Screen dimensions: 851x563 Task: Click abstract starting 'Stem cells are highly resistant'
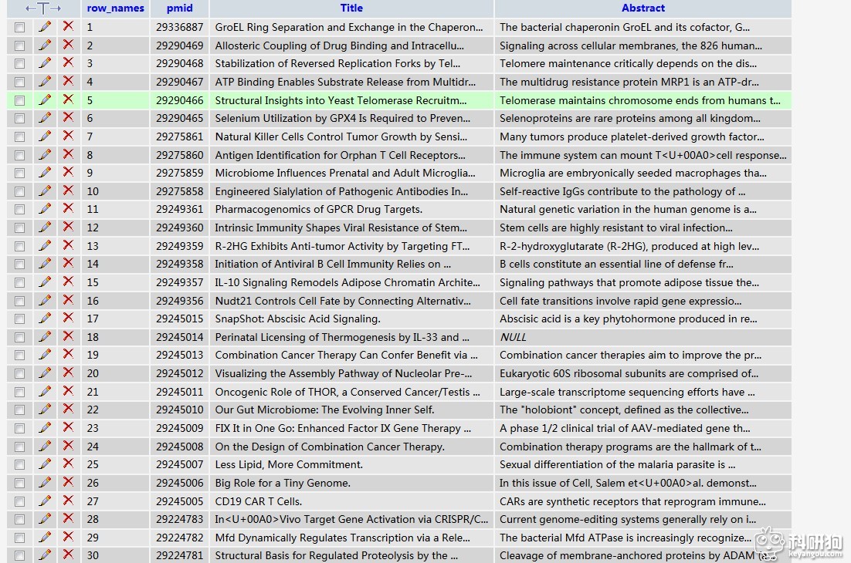[616, 228]
